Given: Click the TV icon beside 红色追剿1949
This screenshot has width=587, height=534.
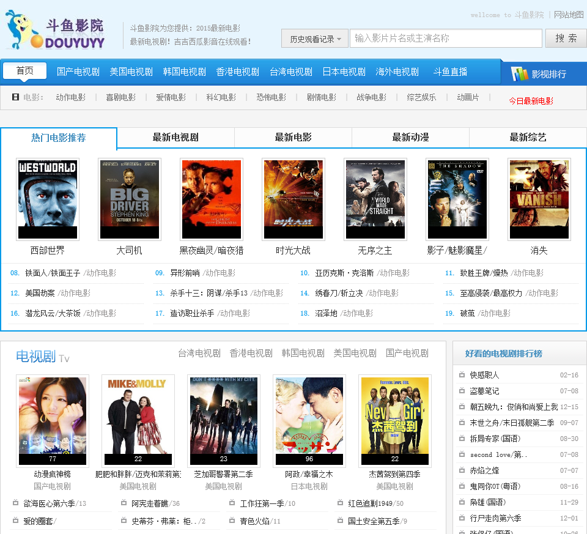Looking at the screenshot, I should [341, 503].
